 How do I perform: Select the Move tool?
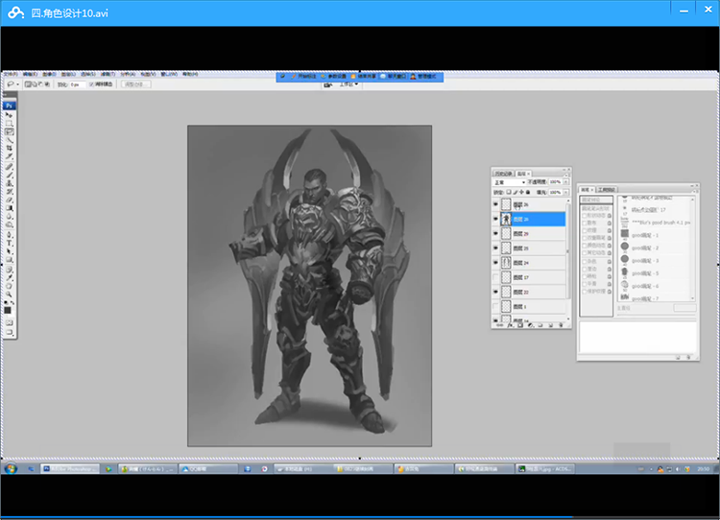click(9, 114)
